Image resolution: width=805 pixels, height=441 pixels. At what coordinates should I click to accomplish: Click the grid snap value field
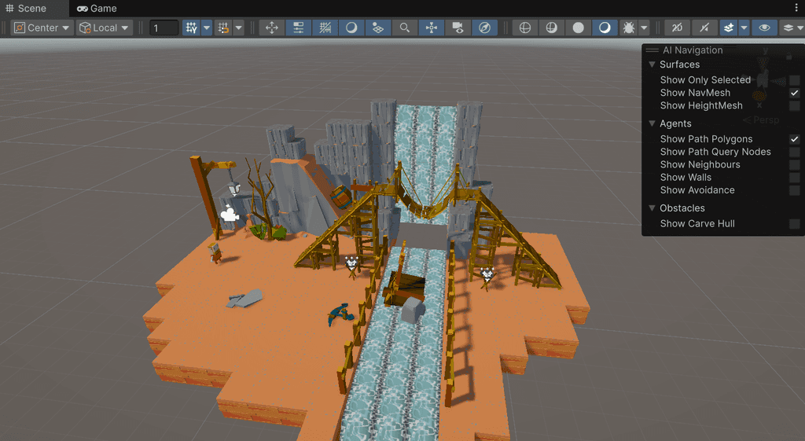[x=164, y=28]
